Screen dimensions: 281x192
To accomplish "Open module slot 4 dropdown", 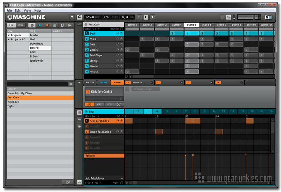I will click(242, 82).
